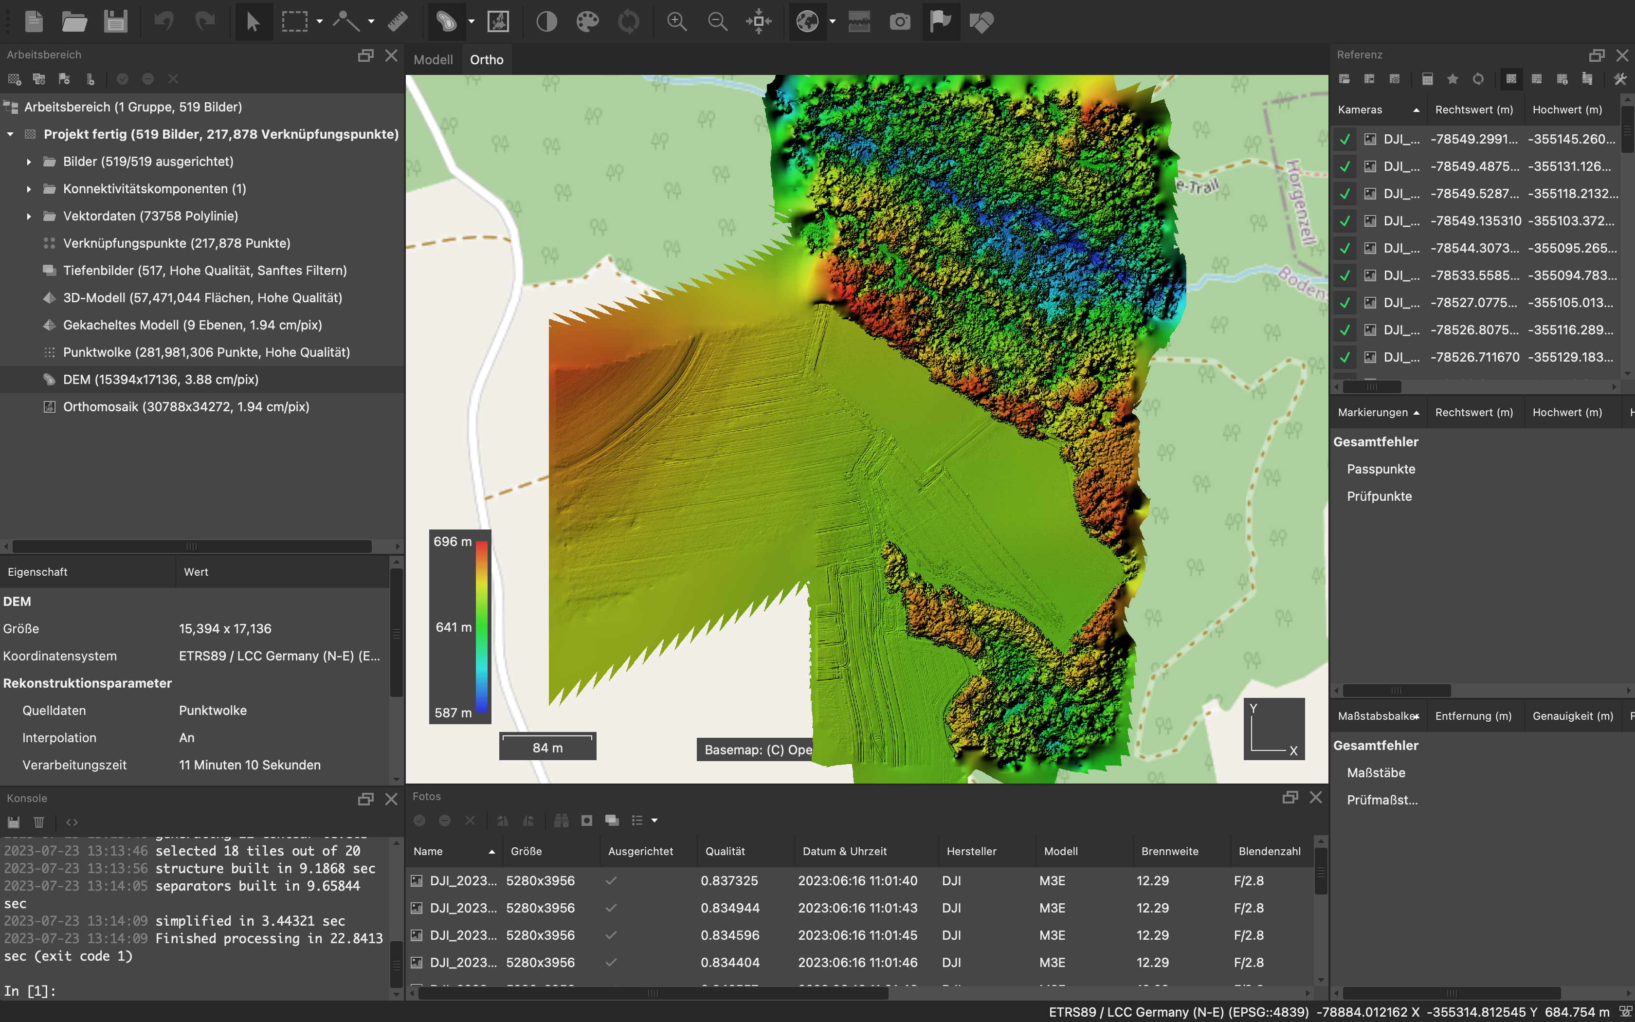Open the basemap globe dropdown arrow
The width and height of the screenshot is (1635, 1022).
tap(833, 21)
